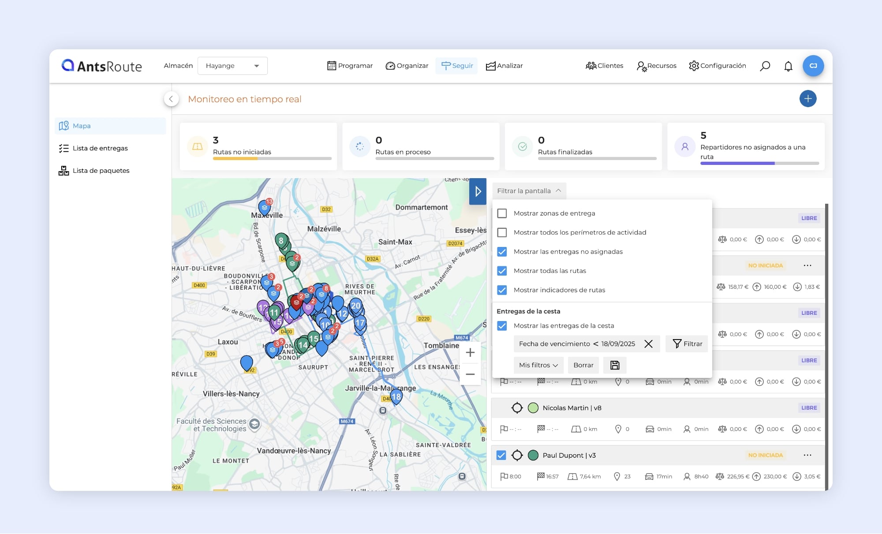Go to the Organizar tab
882x534 pixels.
pyautogui.click(x=407, y=66)
